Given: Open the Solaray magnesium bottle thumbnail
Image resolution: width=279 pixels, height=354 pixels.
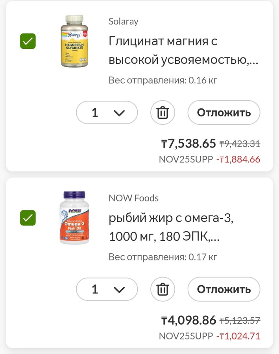Looking at the screenshot, I should tap(74, 41).
